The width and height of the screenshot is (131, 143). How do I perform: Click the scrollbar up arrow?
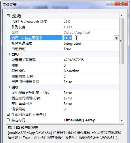[121, 16]
